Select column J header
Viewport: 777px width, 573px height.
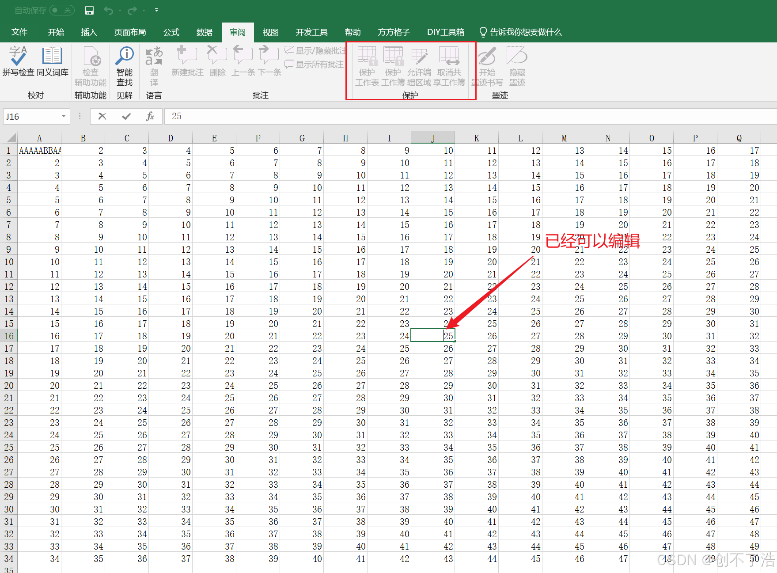coord(433,138)
